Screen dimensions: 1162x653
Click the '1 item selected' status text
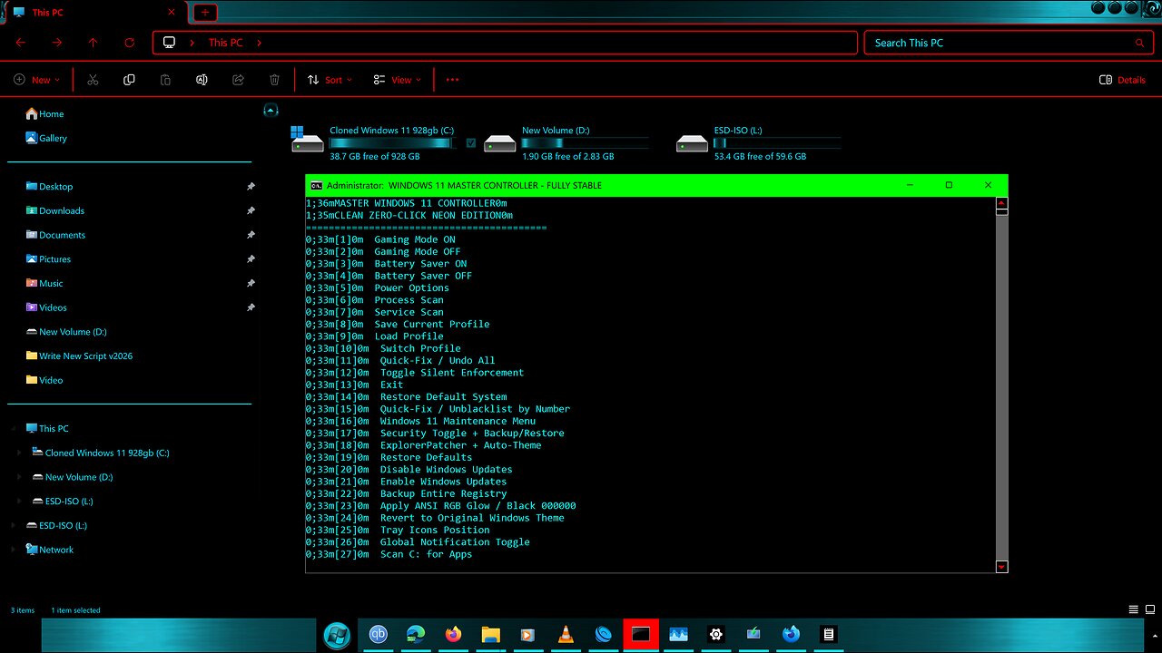point(75,610)
